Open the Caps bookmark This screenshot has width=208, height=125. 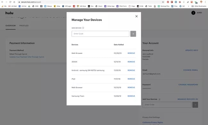[132, 6]
